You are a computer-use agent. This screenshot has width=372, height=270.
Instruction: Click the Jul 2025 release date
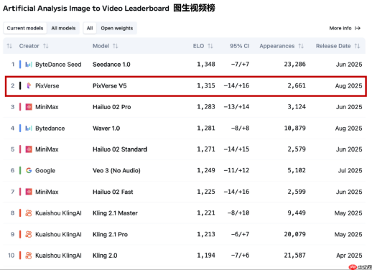click(x=350, y=170)
